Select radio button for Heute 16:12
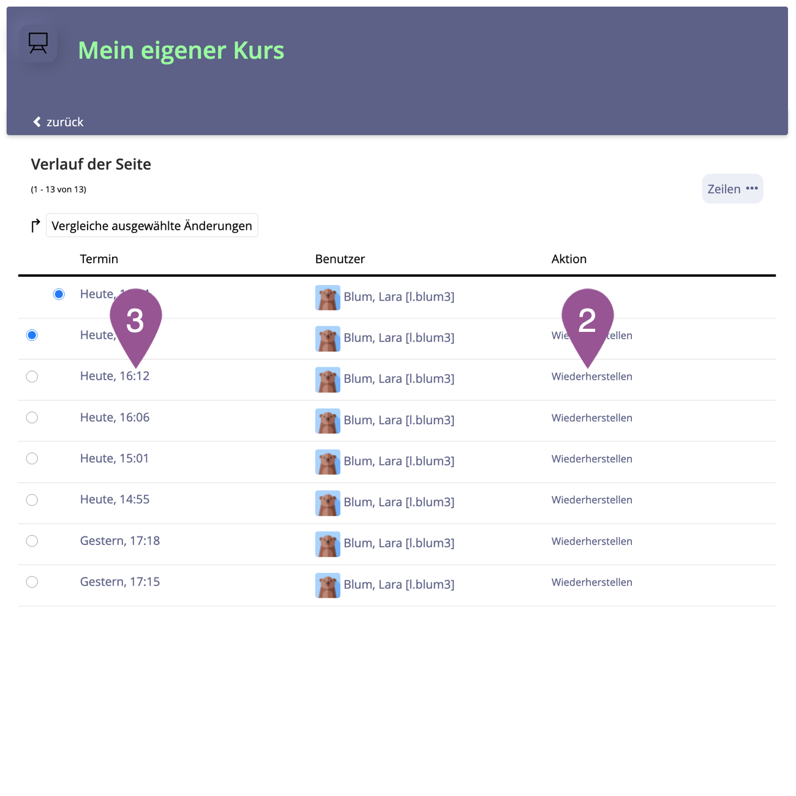 (x=32, y=377)
